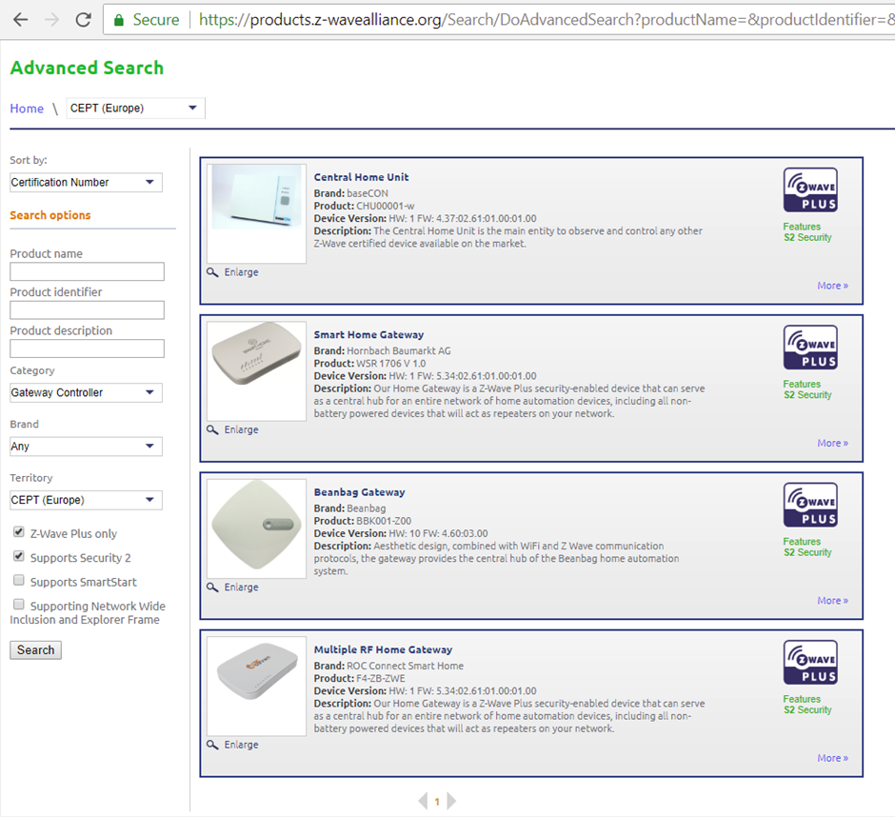Go back using the browser back arrow
The width and height of the screenshot is (895, 817).
click(x=21, y=19)
